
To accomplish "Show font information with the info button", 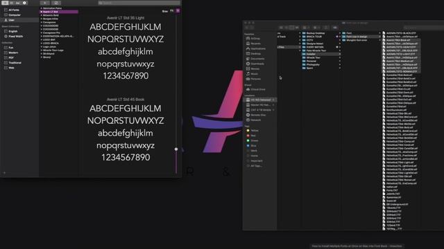I will (x=24, y=3).
